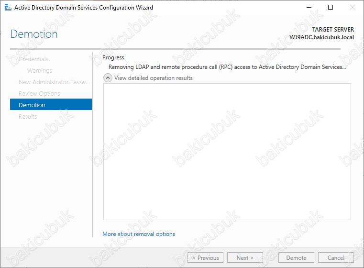364x268 pixels.
Task: Maximize the configuration wizard window
Action: point(331,8)
